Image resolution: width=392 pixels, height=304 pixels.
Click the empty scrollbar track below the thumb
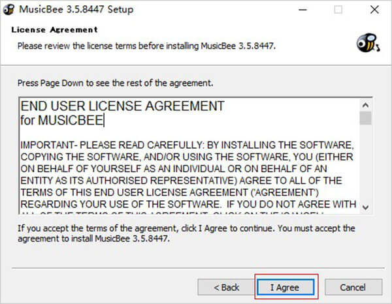tap(365, 162)
